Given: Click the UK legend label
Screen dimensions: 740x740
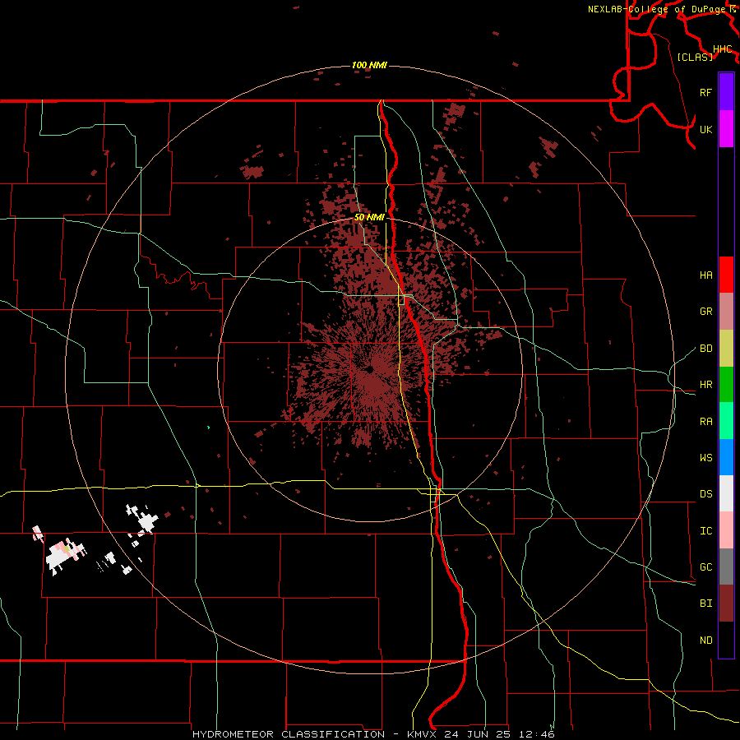Looking at the screenshot, I should pos(705,129).
